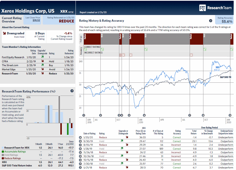Click the 189 days value in the 1/28/19 row
Screen dimensions: 236x170
tap(161, 149)
